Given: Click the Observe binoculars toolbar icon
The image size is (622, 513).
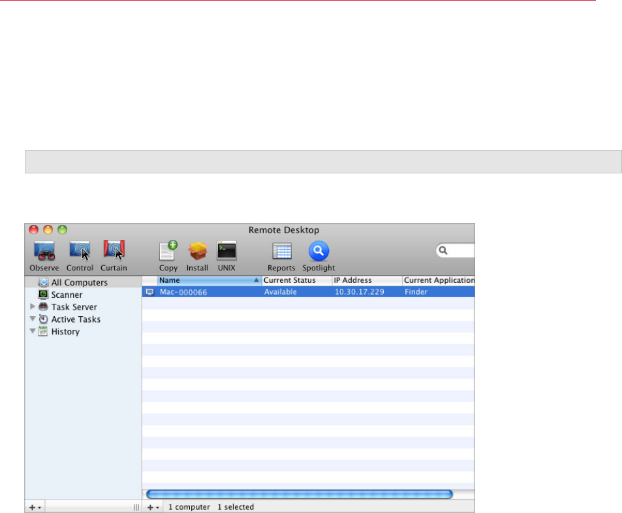Looking at the screenshot, I should click(44, 251).
